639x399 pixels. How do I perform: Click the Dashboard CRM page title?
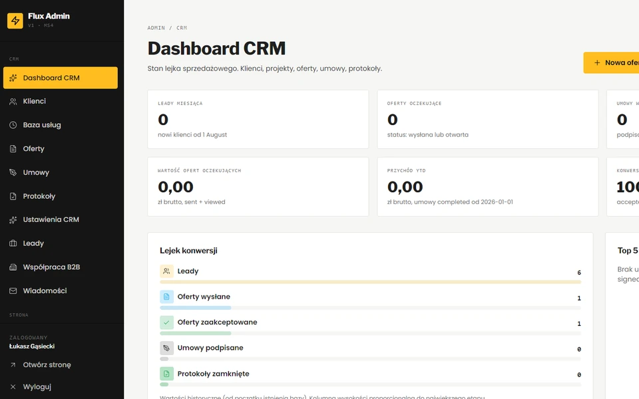point(216,49)
